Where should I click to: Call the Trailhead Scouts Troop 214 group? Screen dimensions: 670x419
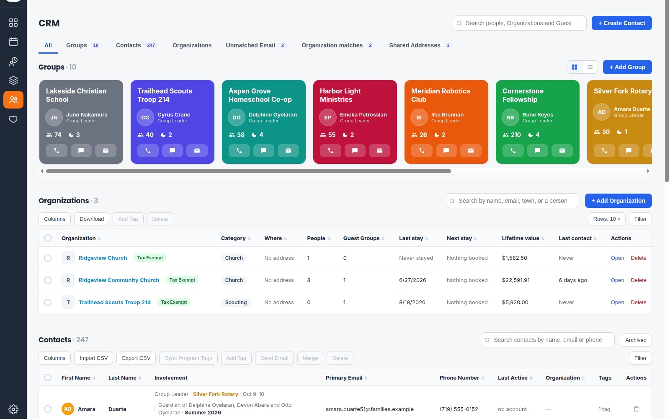coord(148,150)
